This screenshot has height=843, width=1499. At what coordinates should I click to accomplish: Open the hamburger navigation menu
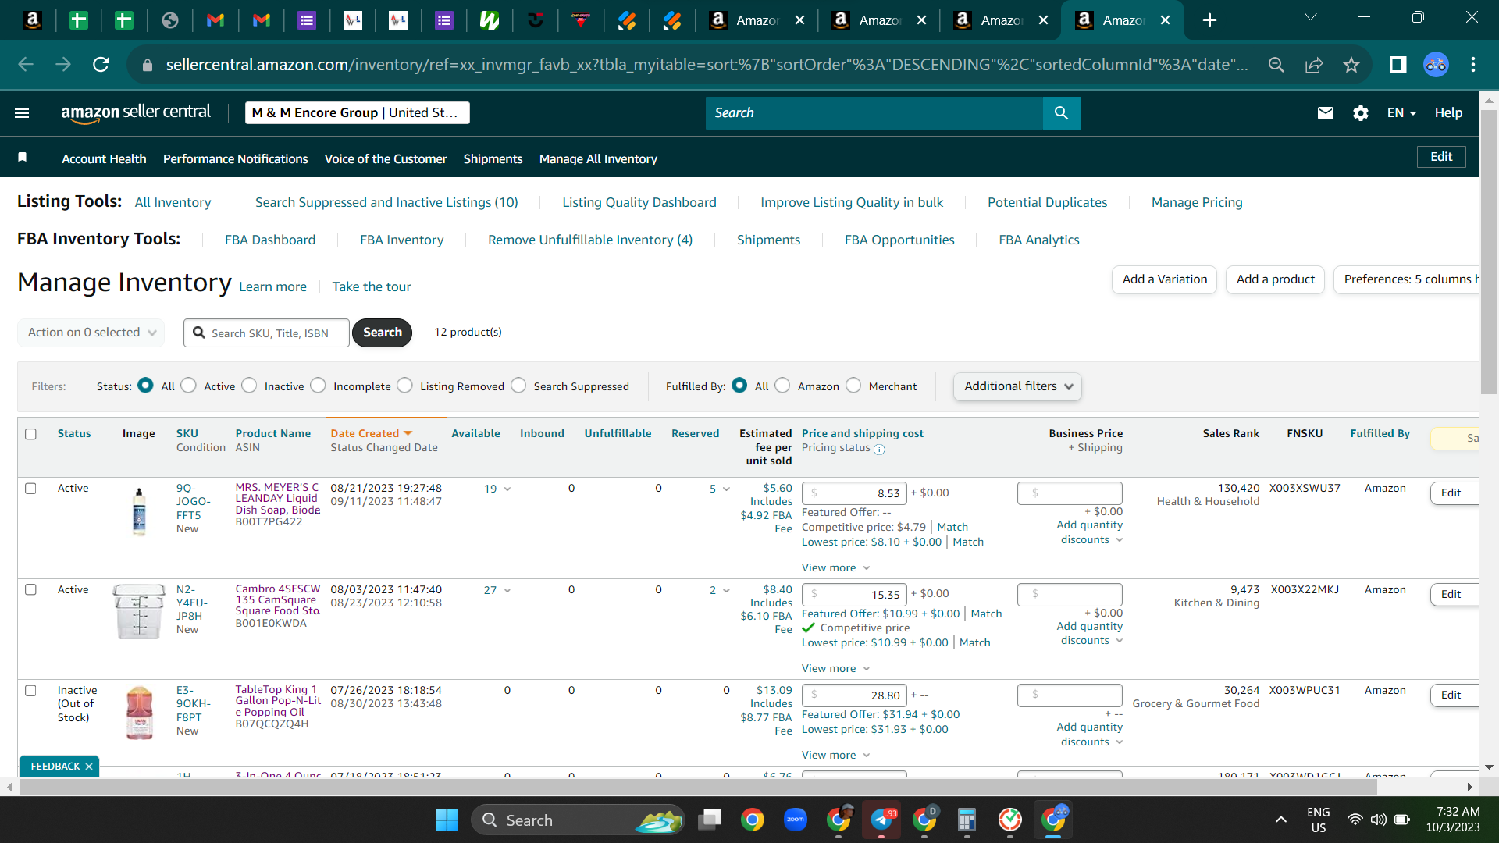22,113
